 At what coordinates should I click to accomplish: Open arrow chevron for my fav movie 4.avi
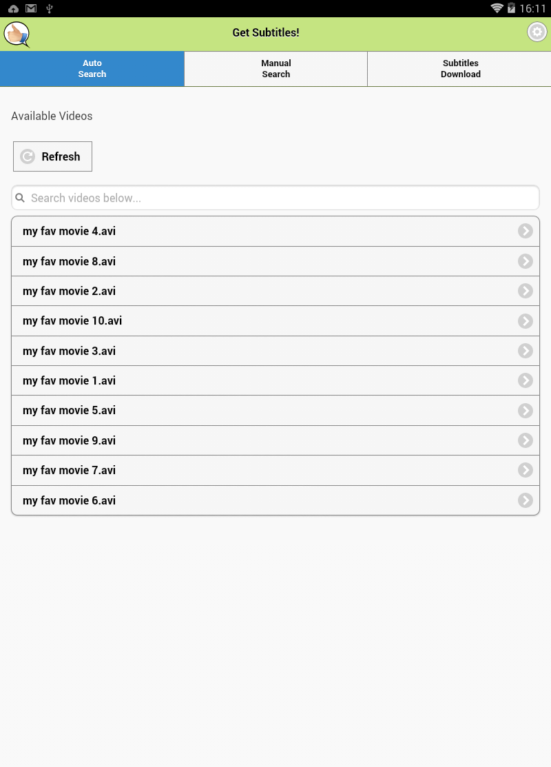tap(526, 231)
